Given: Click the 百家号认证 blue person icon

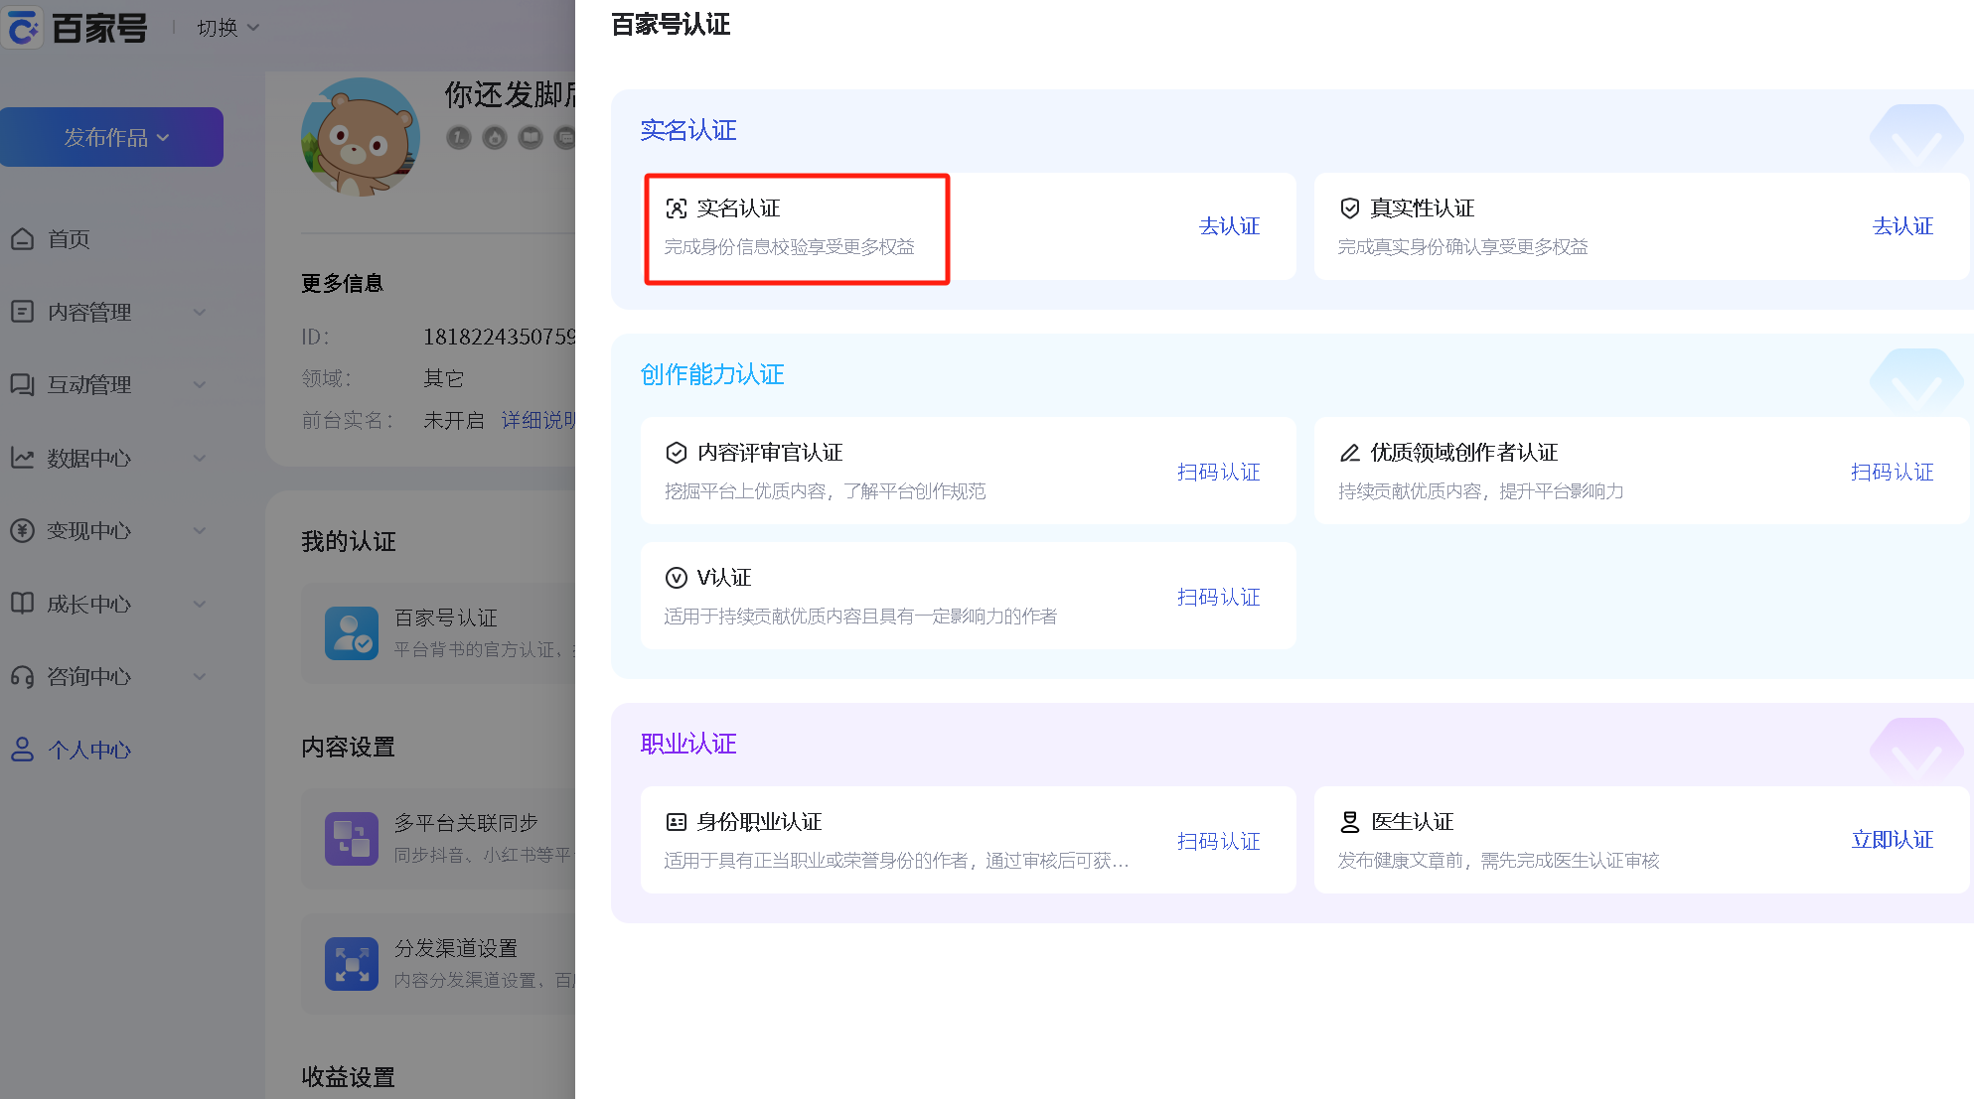Looking at the screenshot, I should tap(352, 632).
